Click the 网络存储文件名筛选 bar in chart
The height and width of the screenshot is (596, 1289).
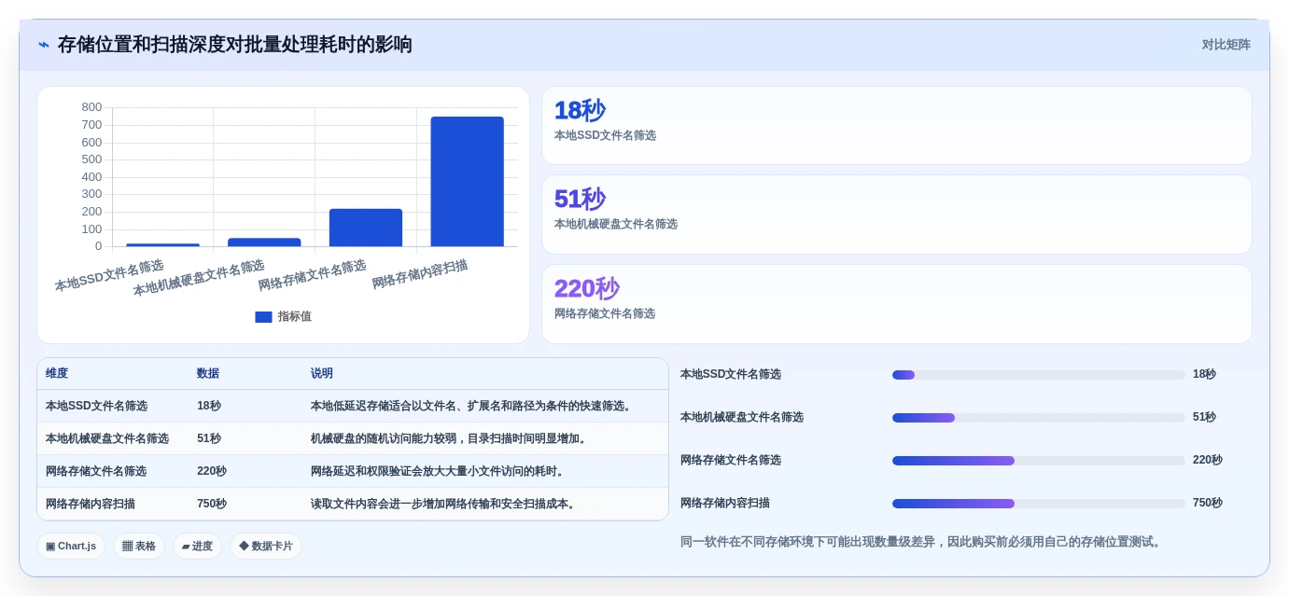pyautogui.click(x=366, y=228)
